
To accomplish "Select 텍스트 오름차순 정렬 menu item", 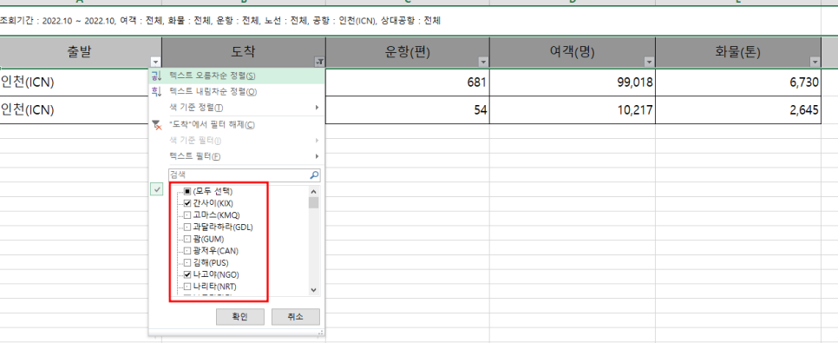I will click(236, 76).
